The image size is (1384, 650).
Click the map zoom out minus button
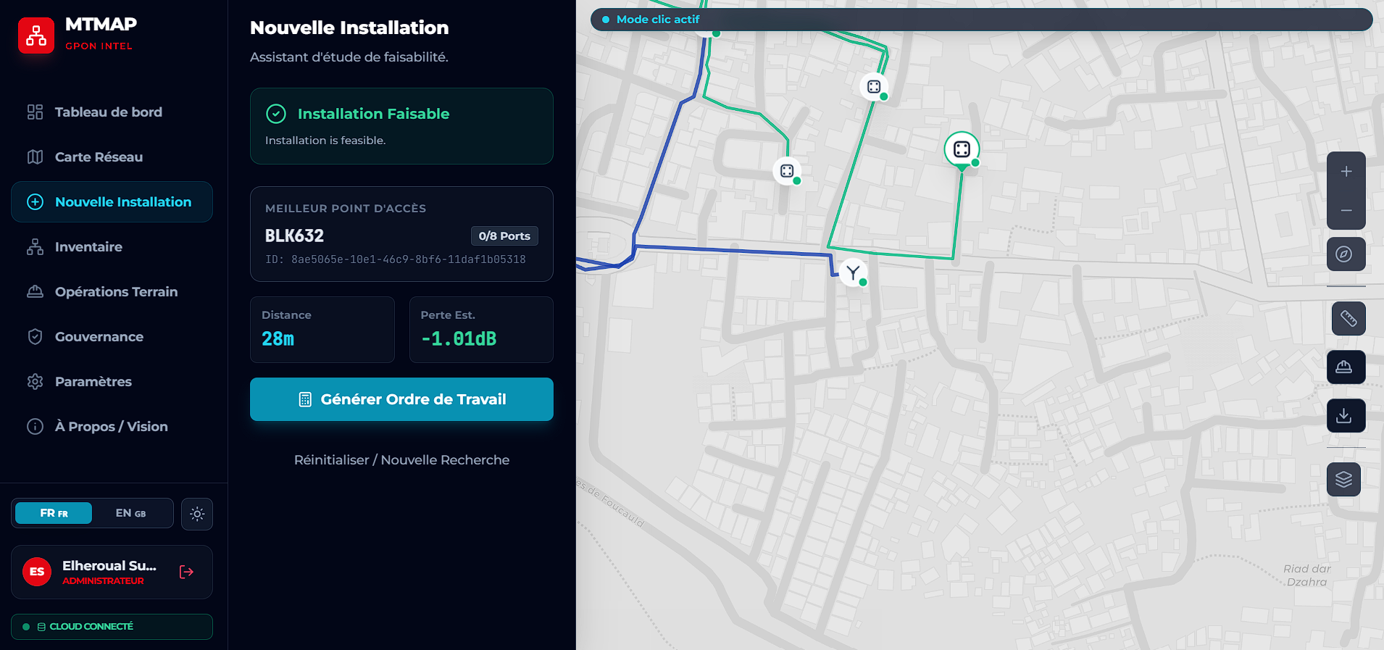(1346, 211)
